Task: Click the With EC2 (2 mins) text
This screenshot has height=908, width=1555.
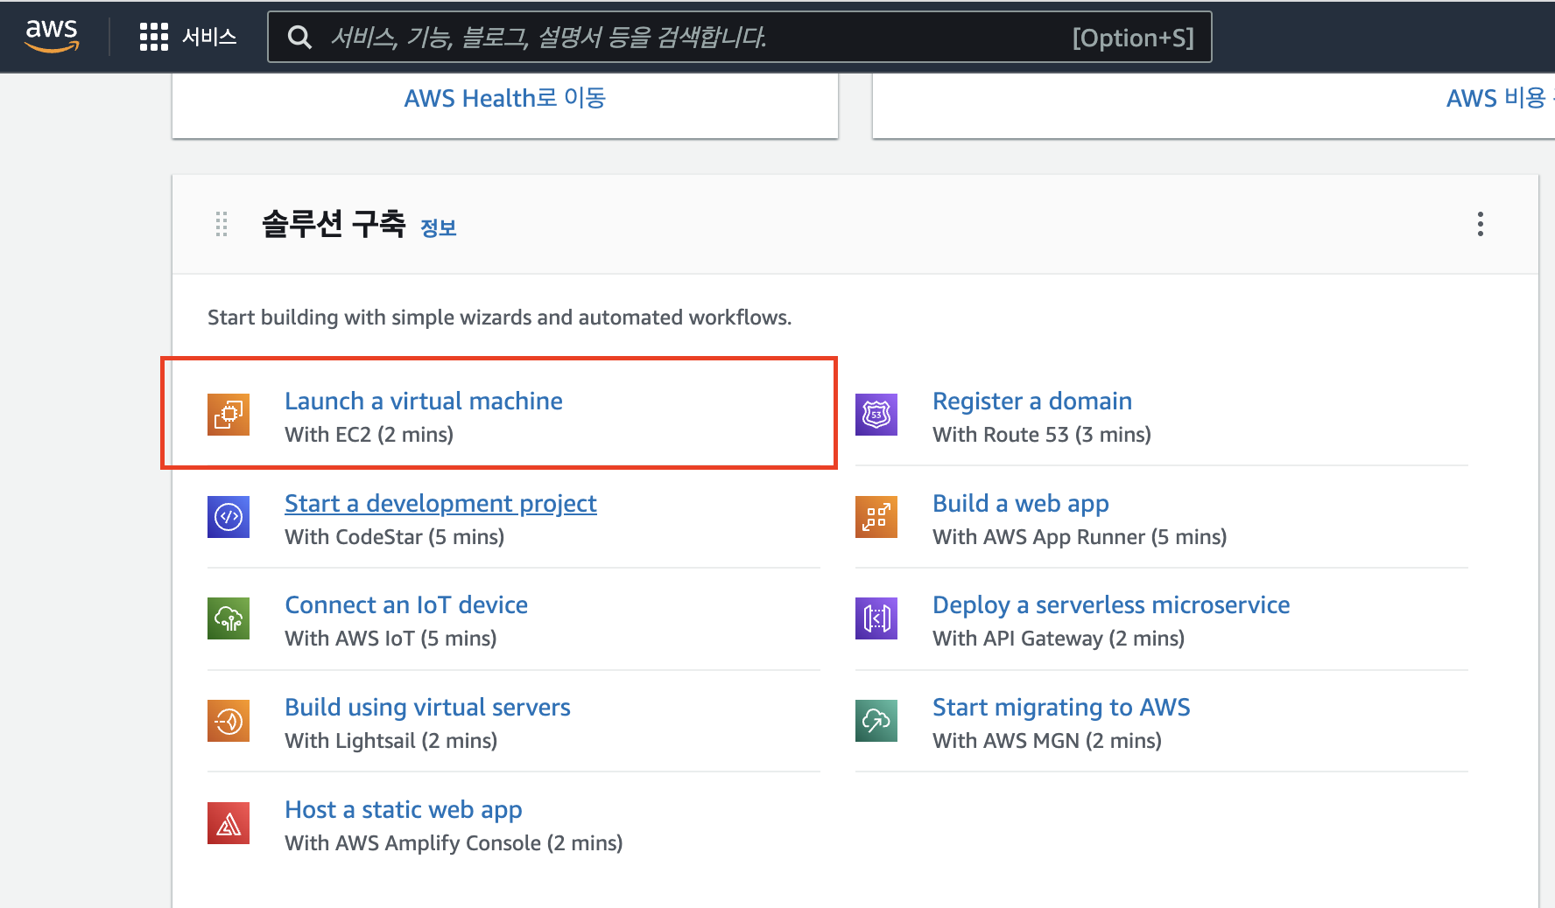Action: point(369,435)
